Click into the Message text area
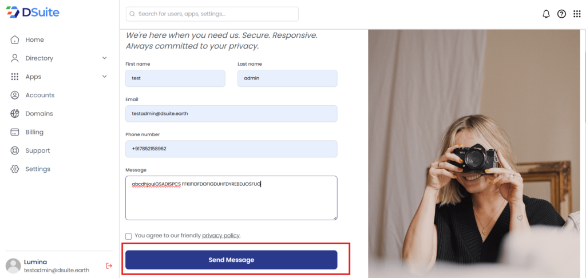 coord(231,200)
